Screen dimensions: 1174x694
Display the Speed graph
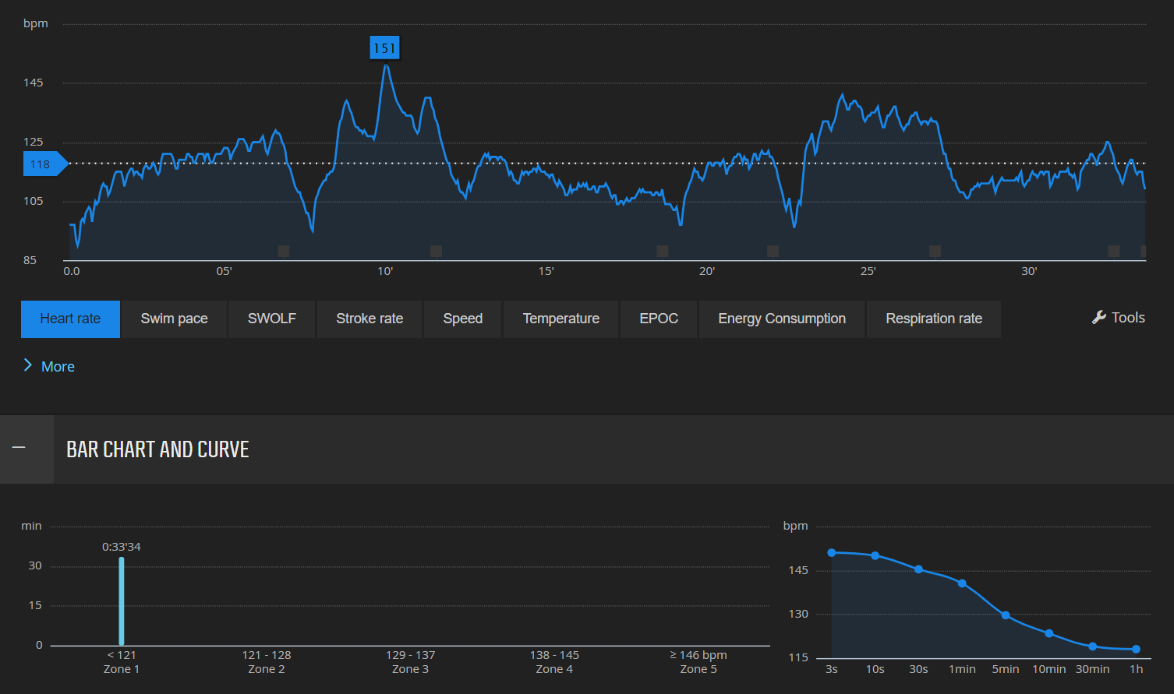tap(462, 319)
